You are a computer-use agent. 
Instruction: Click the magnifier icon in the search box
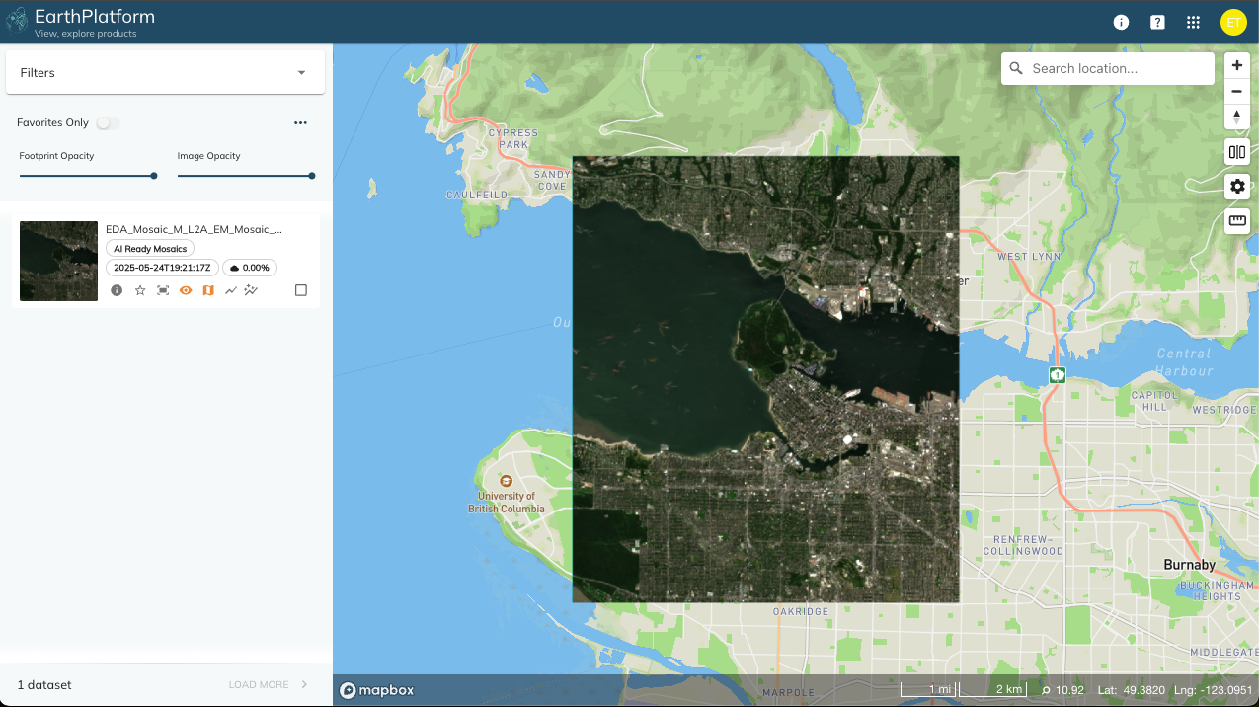[1016, 69]
